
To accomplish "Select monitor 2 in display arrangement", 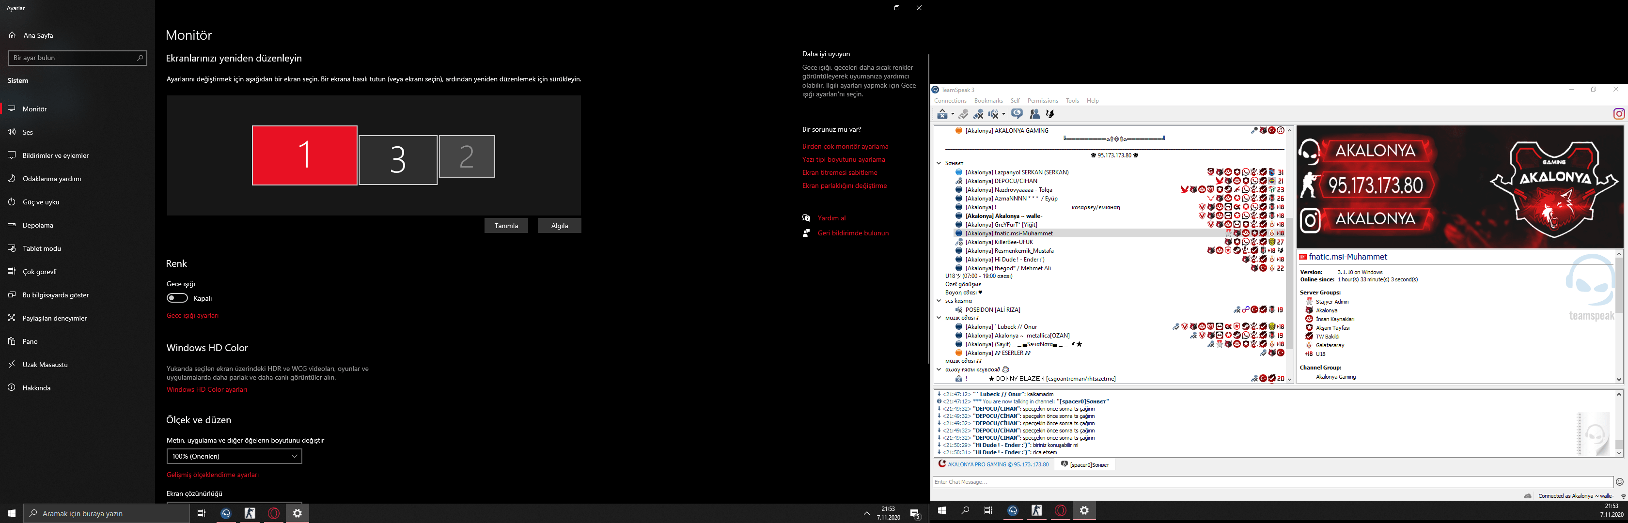I will click(467, 156).
